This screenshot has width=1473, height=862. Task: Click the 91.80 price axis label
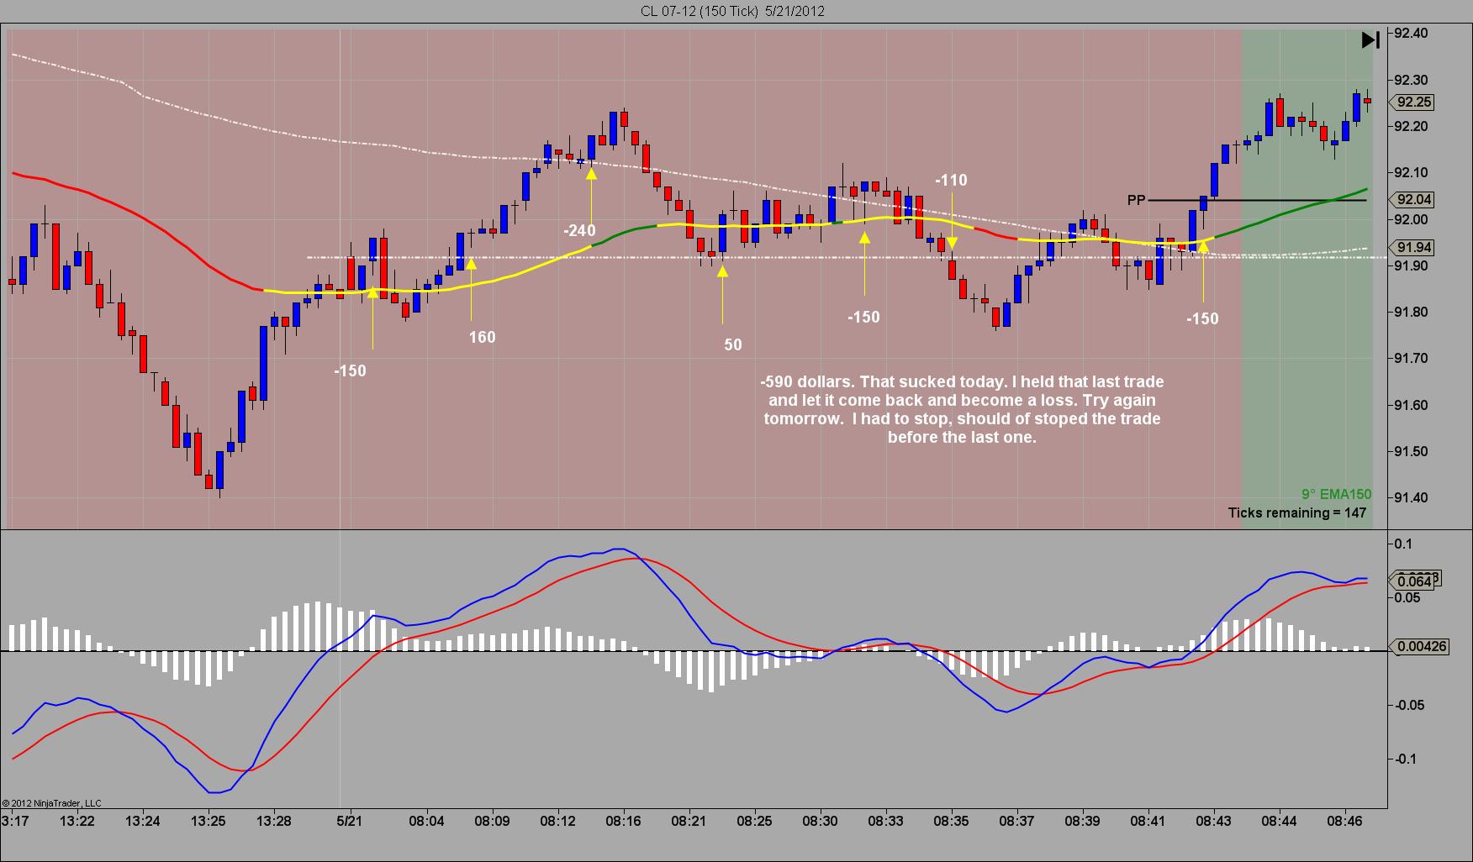point(1411,313)
